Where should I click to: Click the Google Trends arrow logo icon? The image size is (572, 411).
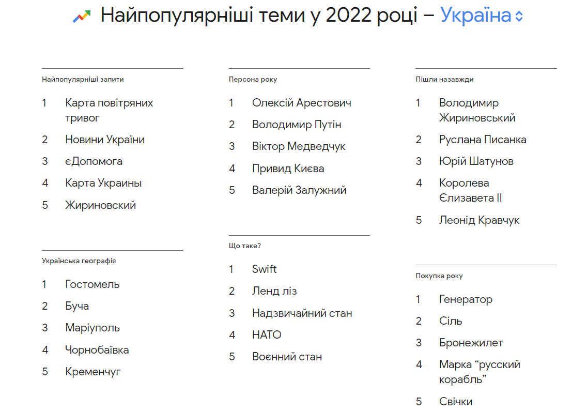82,16
